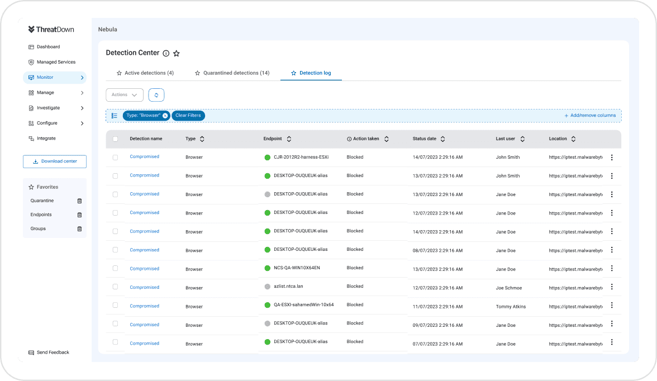Star the Detection Center page as favorite
This screenshot has width=657, height=381.
tap(177, 53)
